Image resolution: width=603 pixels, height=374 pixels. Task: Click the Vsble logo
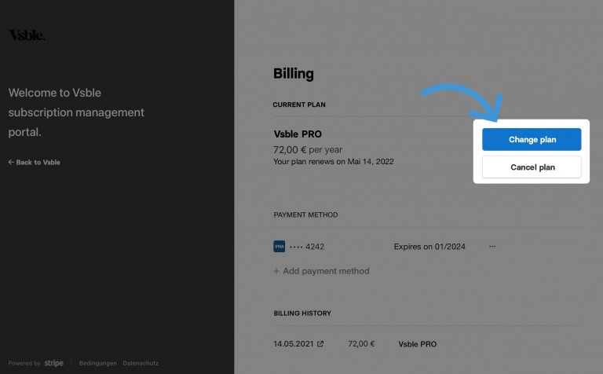[27, 35]
